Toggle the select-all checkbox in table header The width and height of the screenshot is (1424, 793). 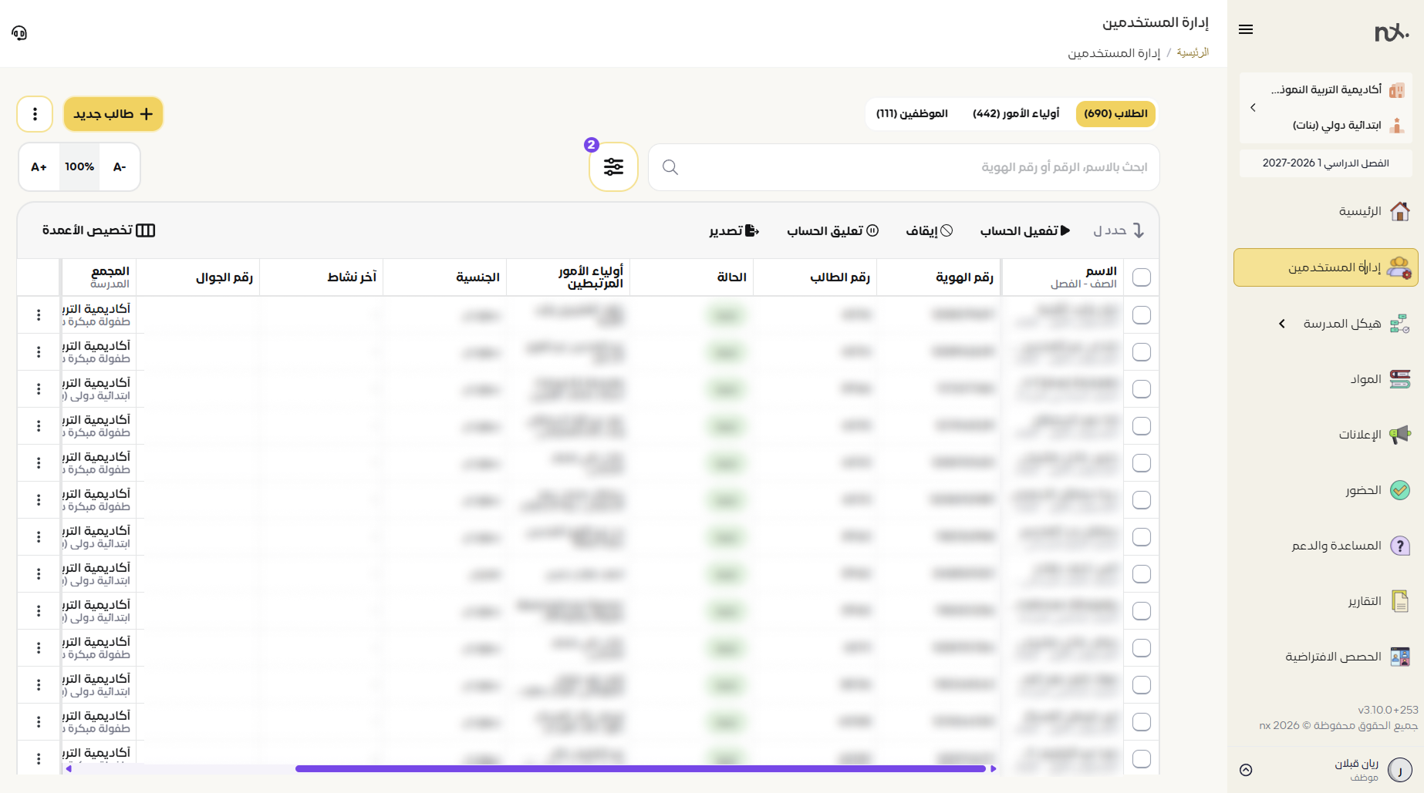(x=1142, y=277)
